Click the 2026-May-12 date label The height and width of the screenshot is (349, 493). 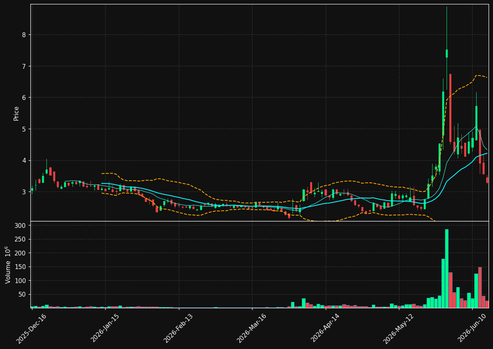(x=398, y=329)
